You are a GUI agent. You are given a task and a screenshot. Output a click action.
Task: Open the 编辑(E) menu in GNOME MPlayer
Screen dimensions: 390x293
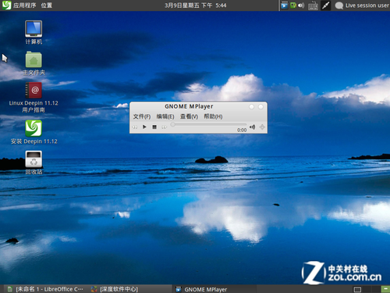pyautogui.click(x=165, y=116)
